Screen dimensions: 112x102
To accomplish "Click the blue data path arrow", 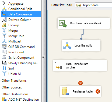I will [82, 35].
